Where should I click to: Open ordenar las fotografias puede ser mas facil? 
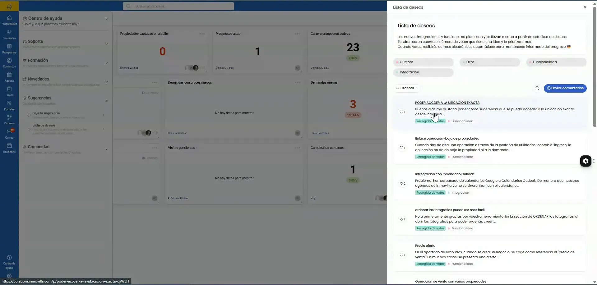point(450,210)
